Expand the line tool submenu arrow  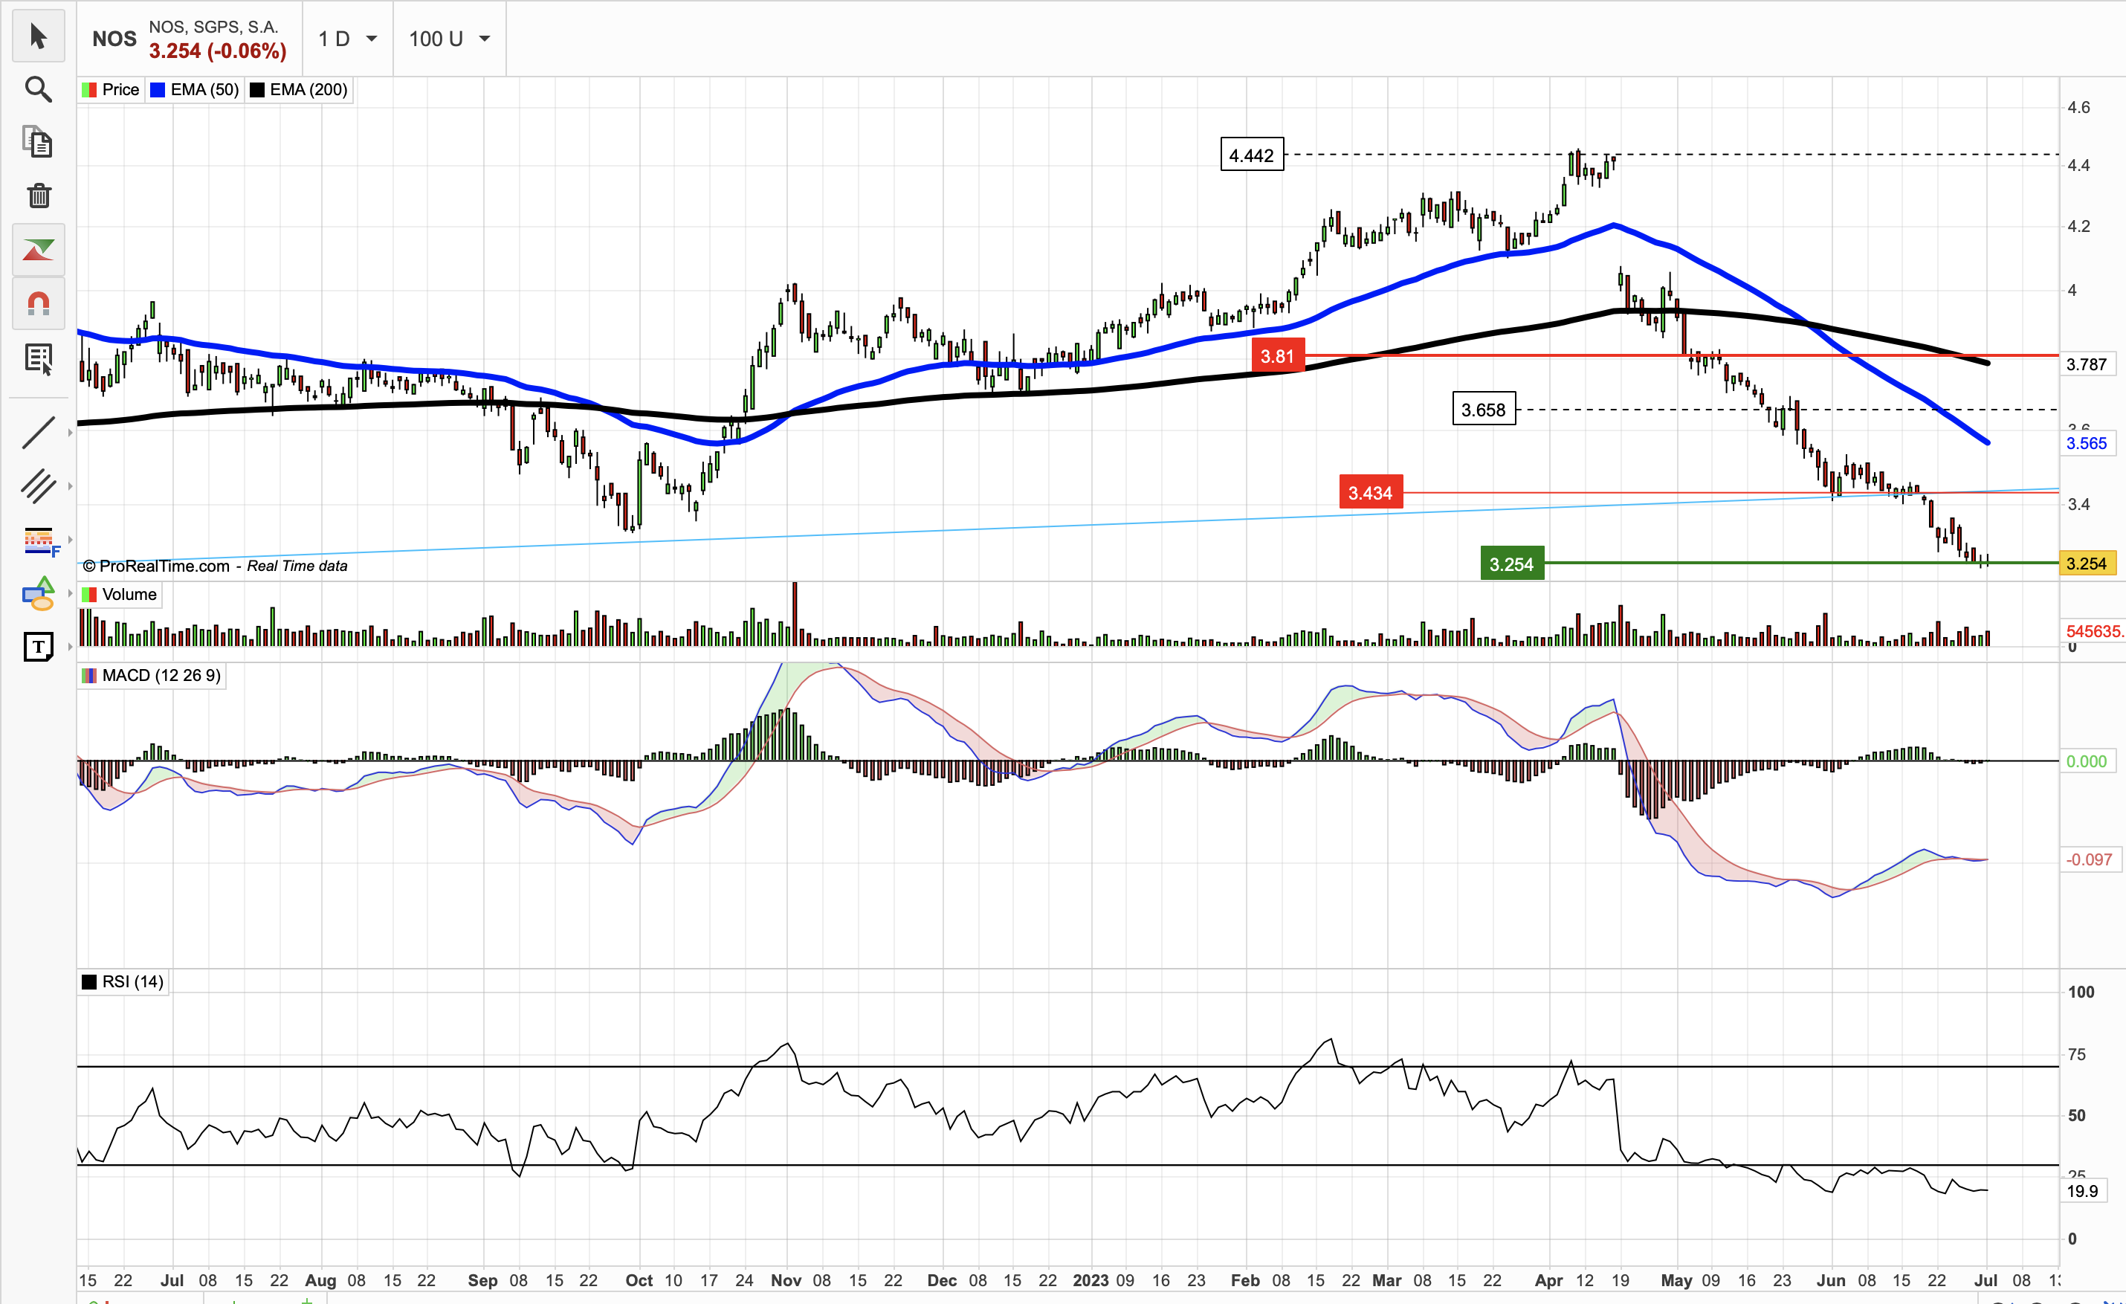click(70, 433)
